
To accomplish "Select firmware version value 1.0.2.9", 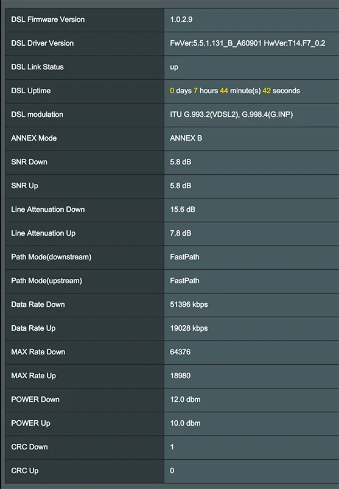I will (x=181, y=19).
